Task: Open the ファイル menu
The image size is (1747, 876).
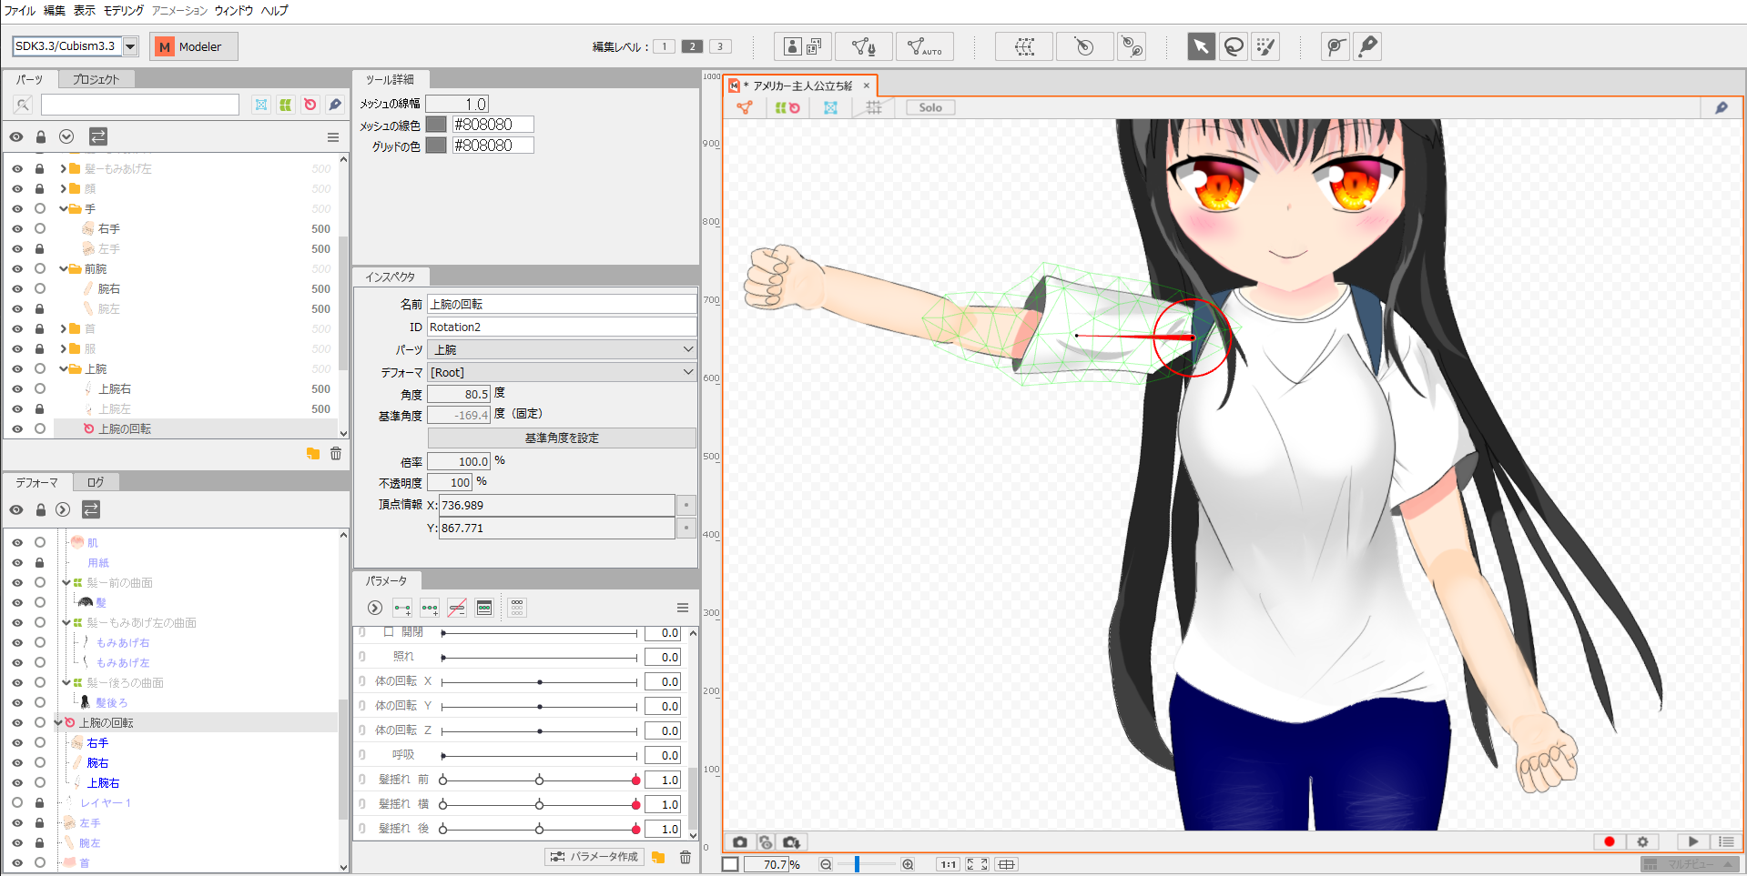Action: [x=19, y=11]
